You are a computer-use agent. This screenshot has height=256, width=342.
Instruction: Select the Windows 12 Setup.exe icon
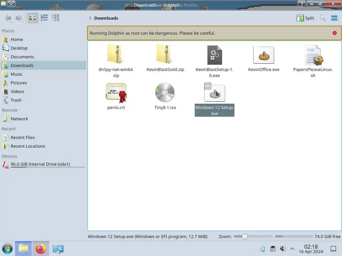[215, 93]
